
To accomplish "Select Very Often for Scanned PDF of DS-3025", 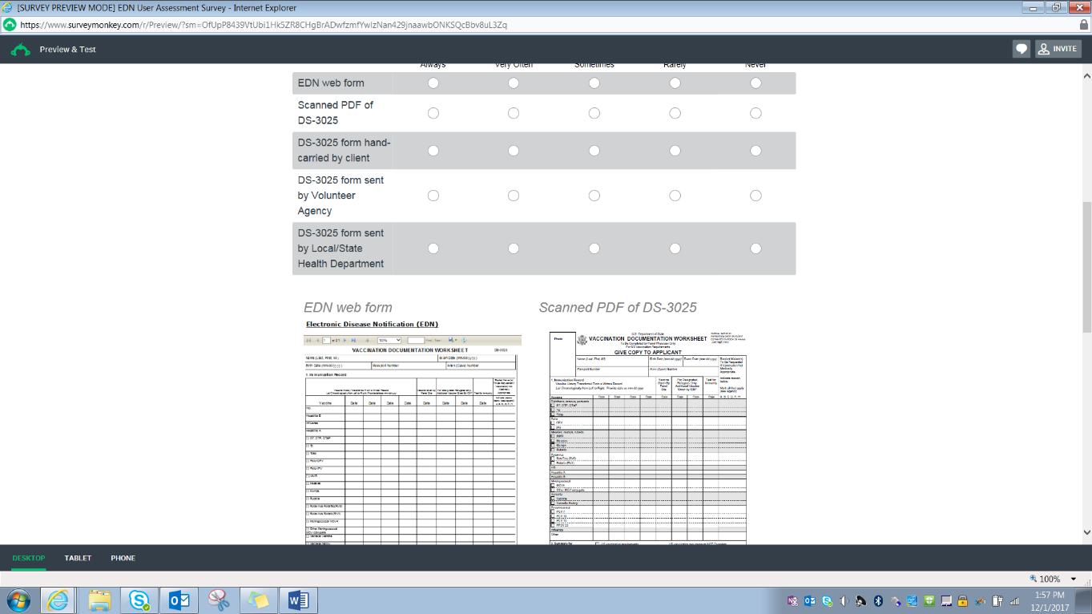I will 514,113.
